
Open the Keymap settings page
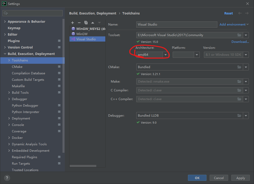(x=14, y=28)
